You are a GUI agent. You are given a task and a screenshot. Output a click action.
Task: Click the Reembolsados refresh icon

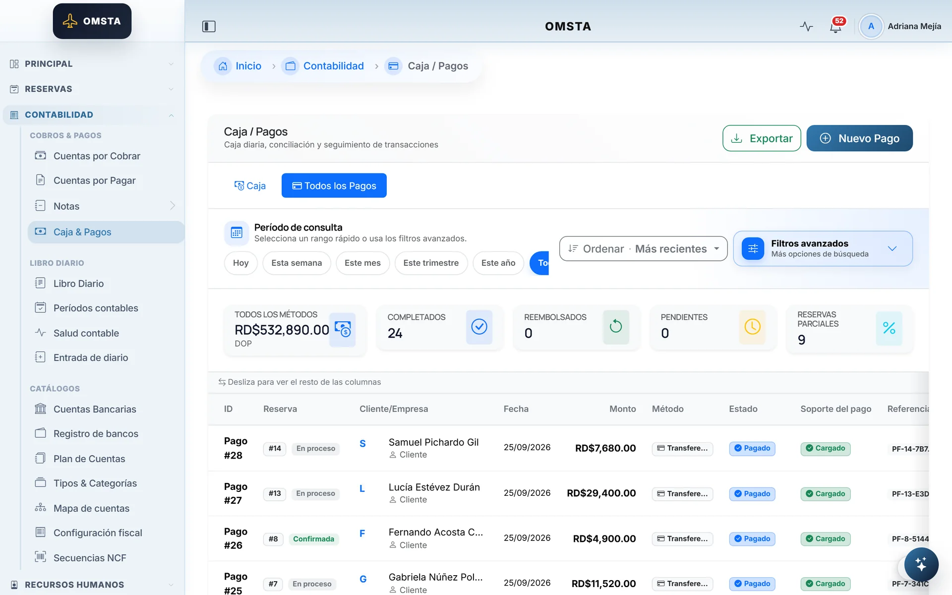pos(616,327)
